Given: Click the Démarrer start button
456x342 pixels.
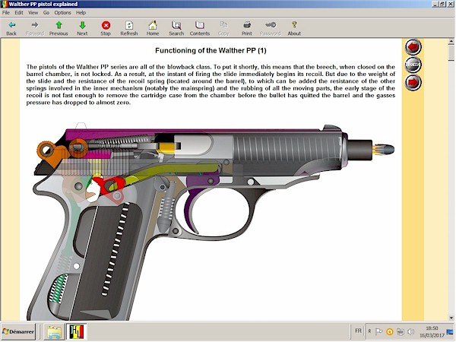Looking at the screenshot, I should [x=18, y=331].
